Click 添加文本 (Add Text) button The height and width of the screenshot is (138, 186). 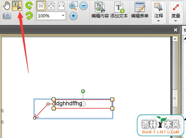point(119,10)
